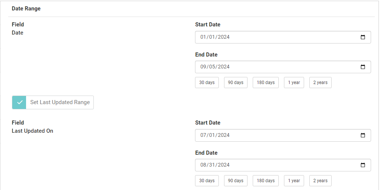Set Date range to 180 days

tap(266, 83)
